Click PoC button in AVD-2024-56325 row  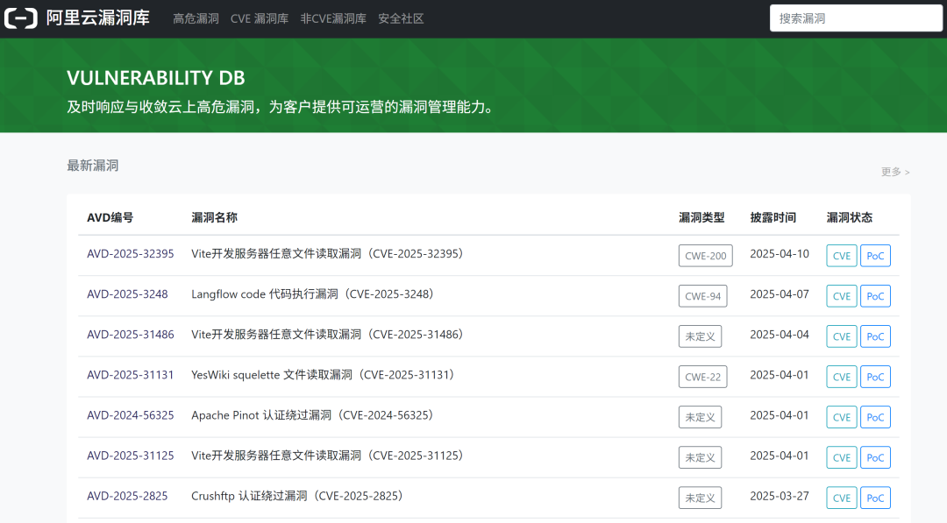click(x=875, y=417)
